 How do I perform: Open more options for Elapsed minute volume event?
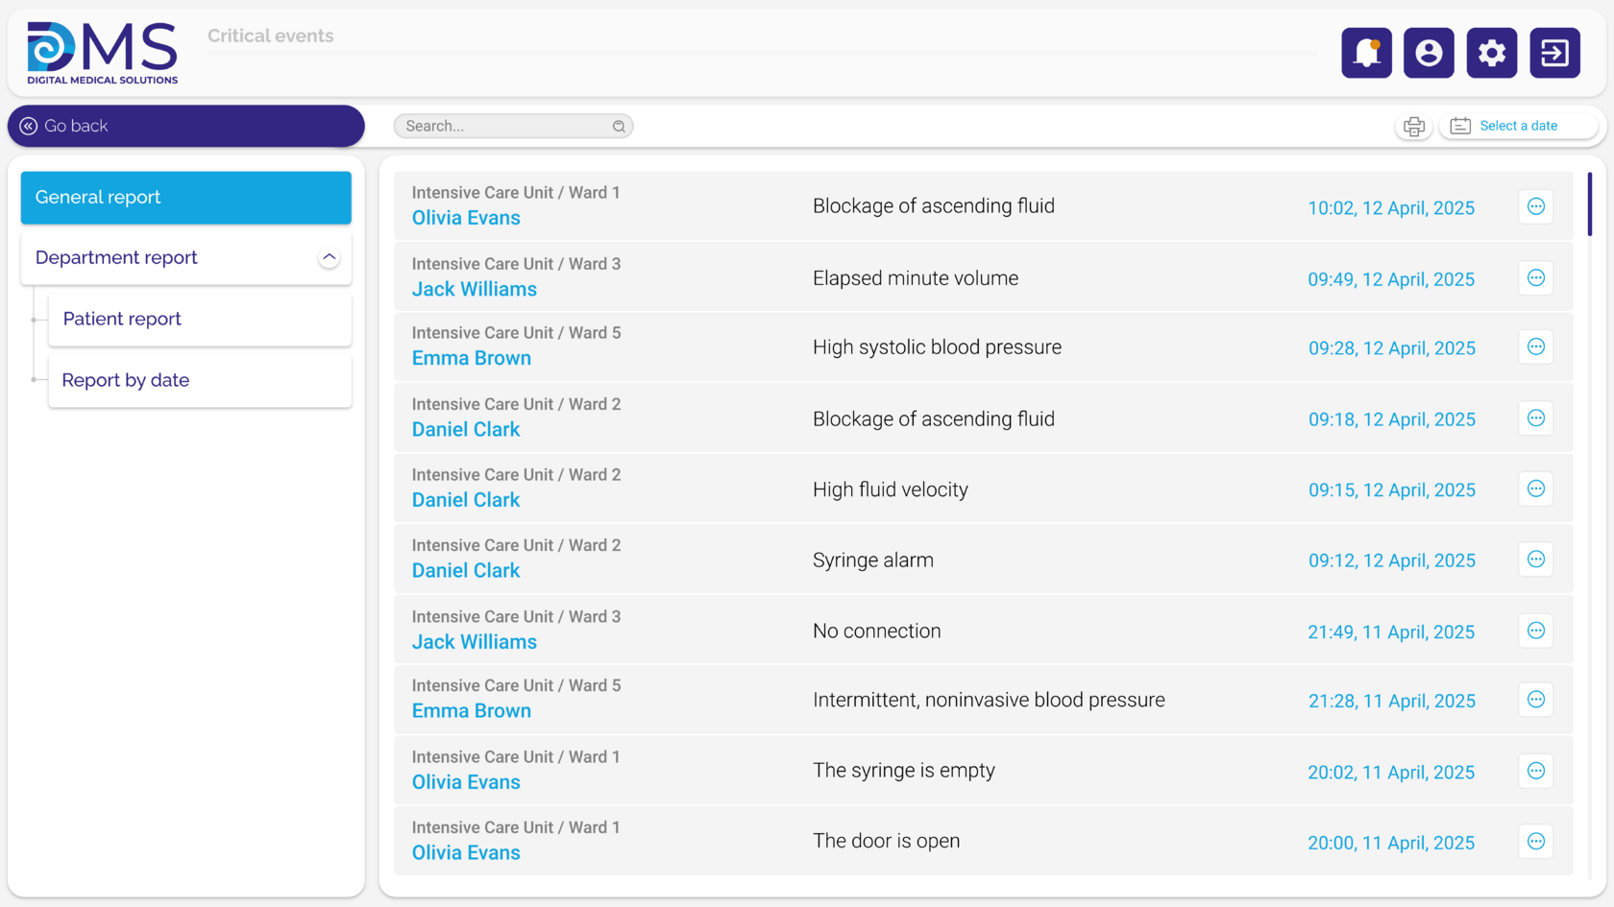click(1536, 278)
